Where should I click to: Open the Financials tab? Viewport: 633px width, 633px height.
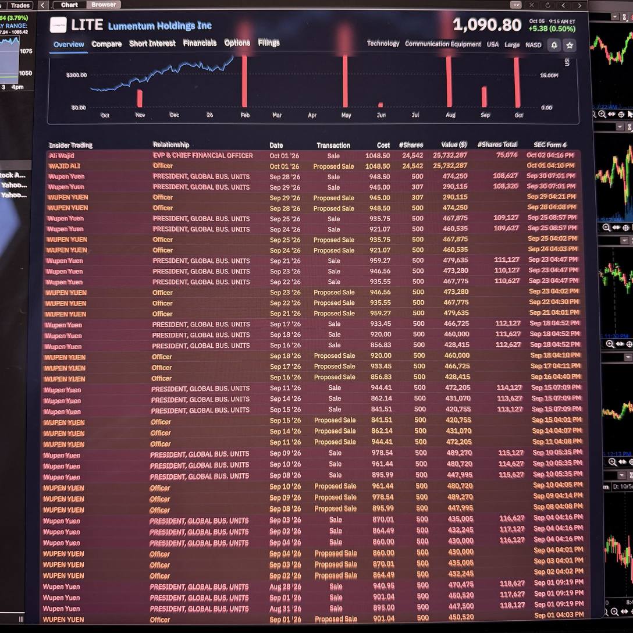click(x=200, y=43)
